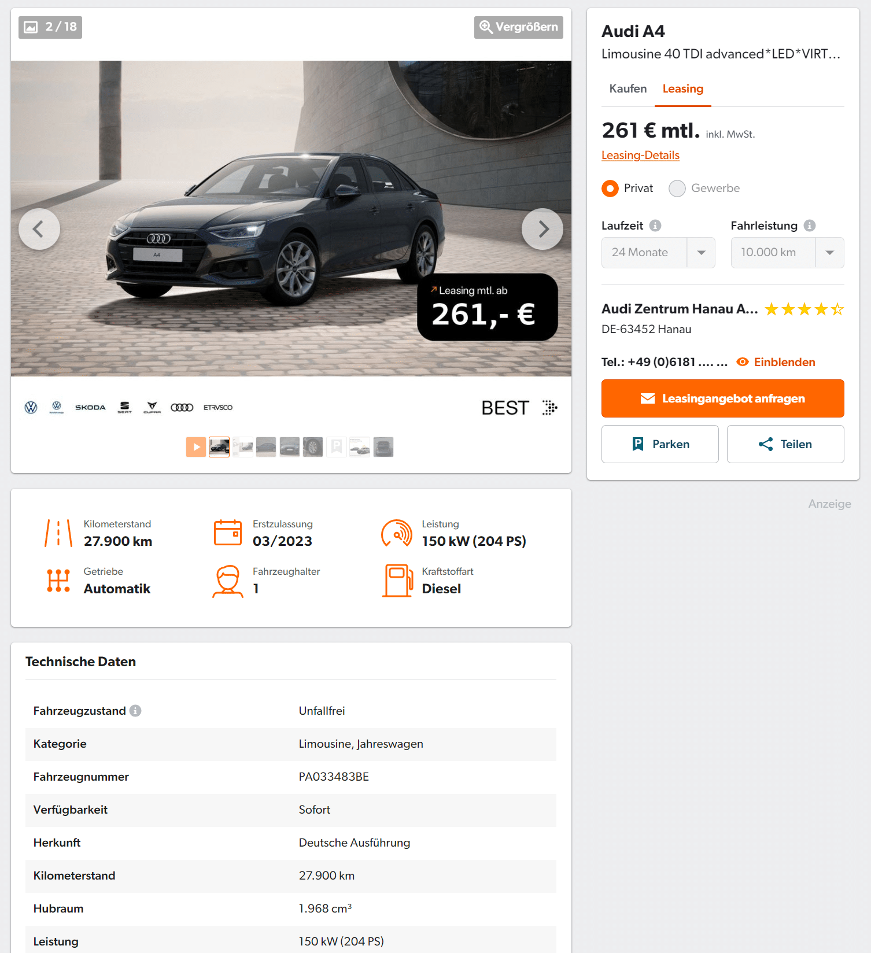
Task: Click the '03/2023' Erstzulassung value
Action: point(282,541)
